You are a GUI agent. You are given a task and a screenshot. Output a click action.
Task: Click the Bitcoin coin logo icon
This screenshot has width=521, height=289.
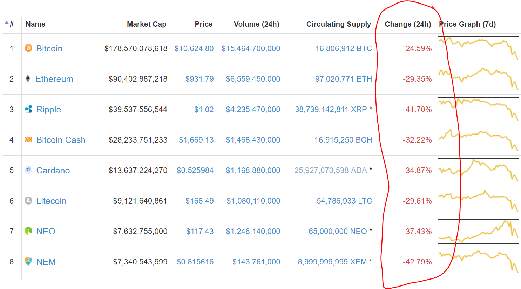click(x=28, y=48)
